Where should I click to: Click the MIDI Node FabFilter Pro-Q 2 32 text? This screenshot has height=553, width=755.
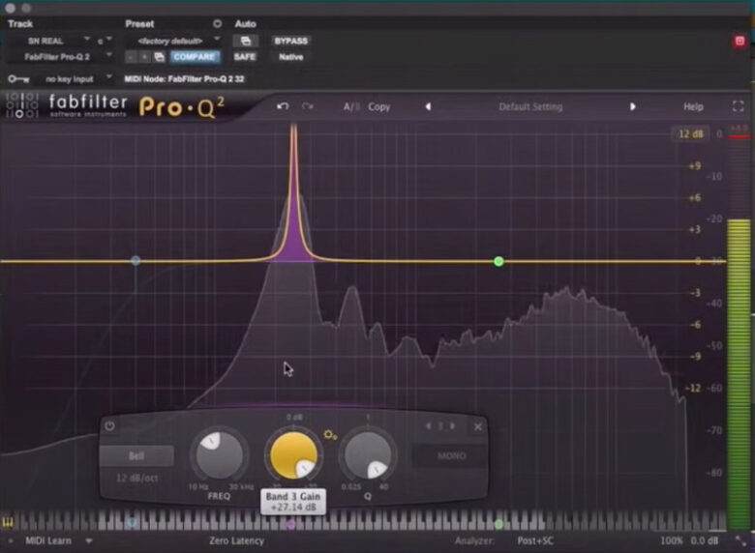[184, 79]
